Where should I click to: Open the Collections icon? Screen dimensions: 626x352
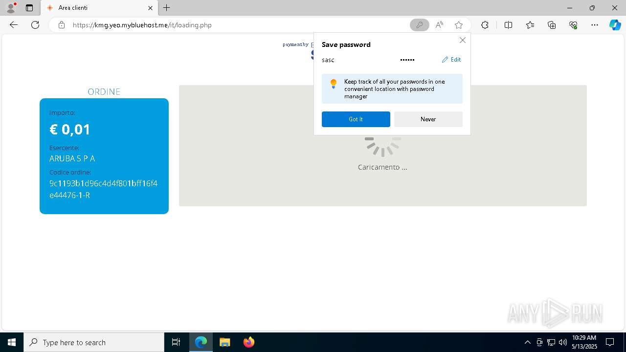click(x=552, y=25)
